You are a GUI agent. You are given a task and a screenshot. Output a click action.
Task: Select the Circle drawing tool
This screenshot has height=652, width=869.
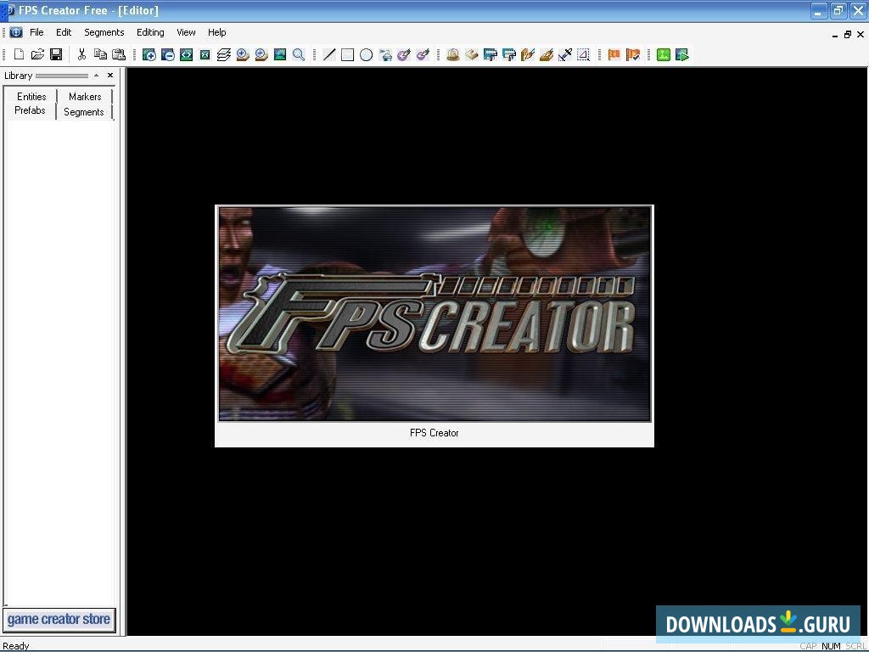click(366, 54)
